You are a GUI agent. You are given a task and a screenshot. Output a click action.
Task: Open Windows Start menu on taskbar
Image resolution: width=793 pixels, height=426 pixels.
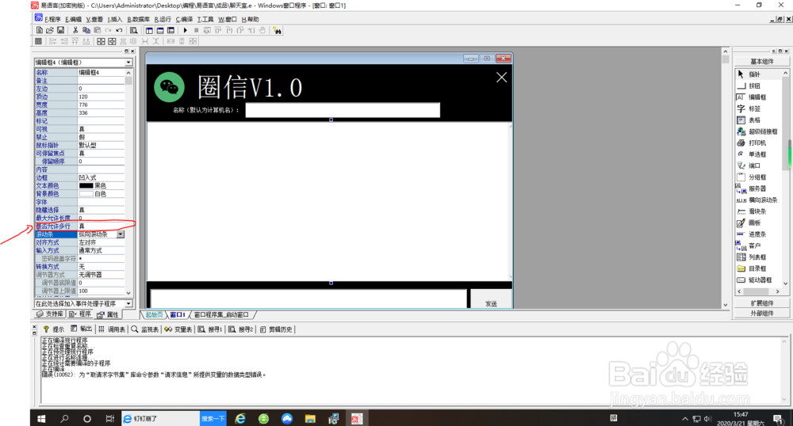click(41, 418)
